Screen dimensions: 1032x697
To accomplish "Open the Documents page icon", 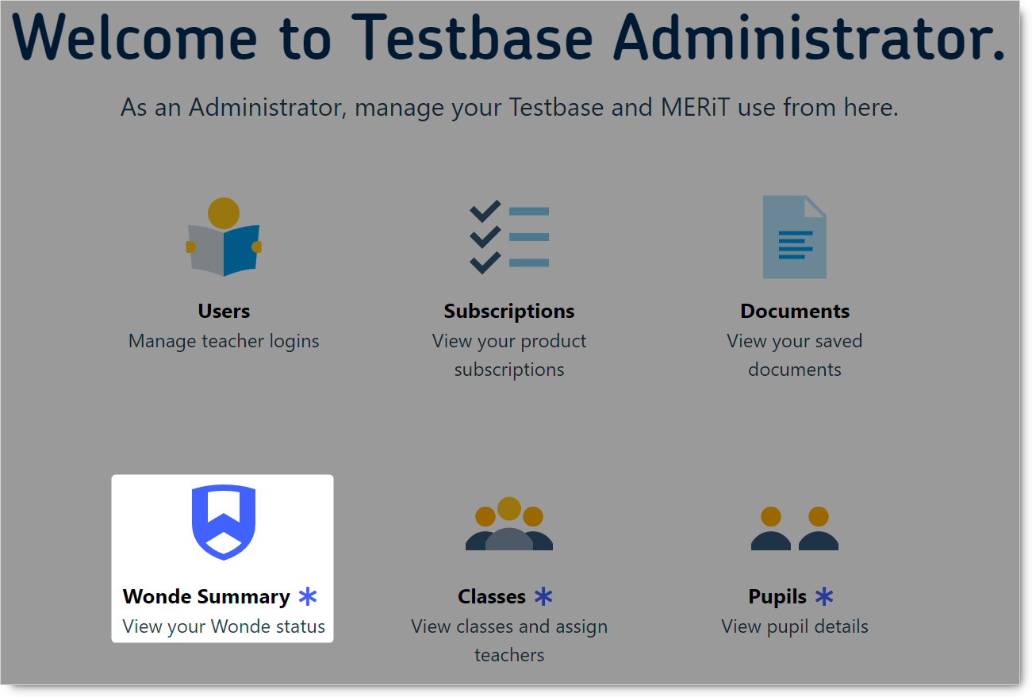I will [795, 237].
